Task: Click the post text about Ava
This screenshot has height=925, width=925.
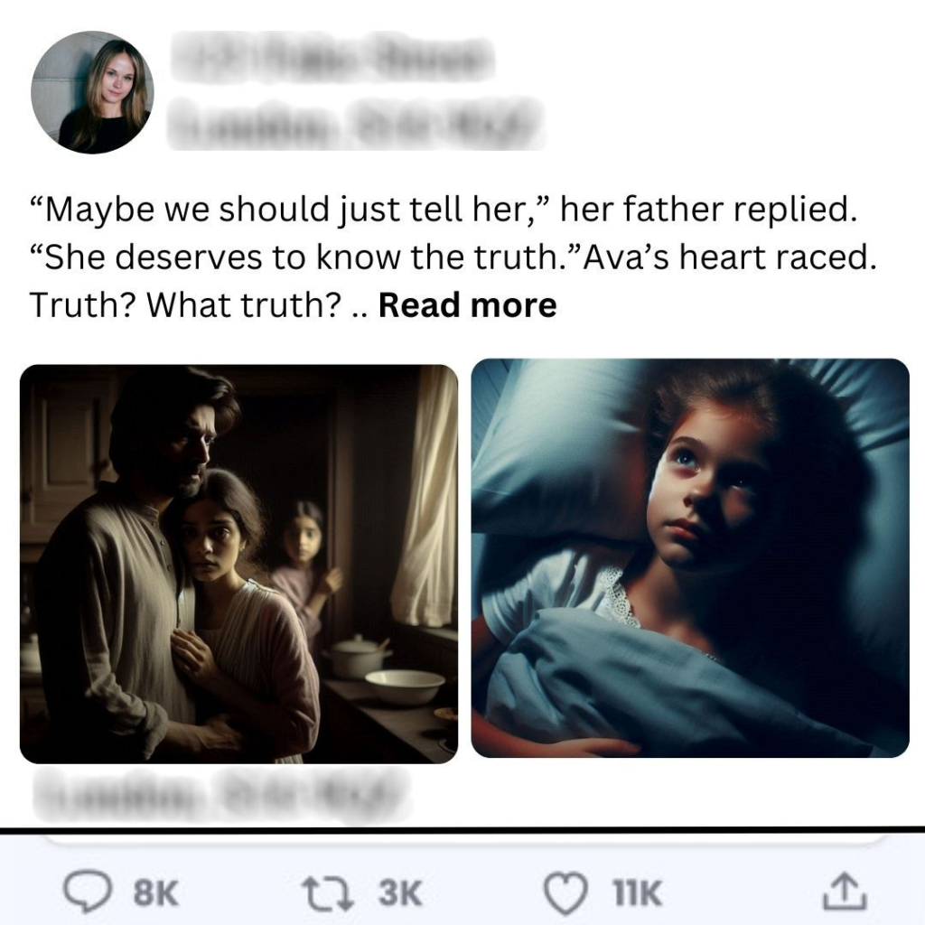Action: [x=453, y=257]
